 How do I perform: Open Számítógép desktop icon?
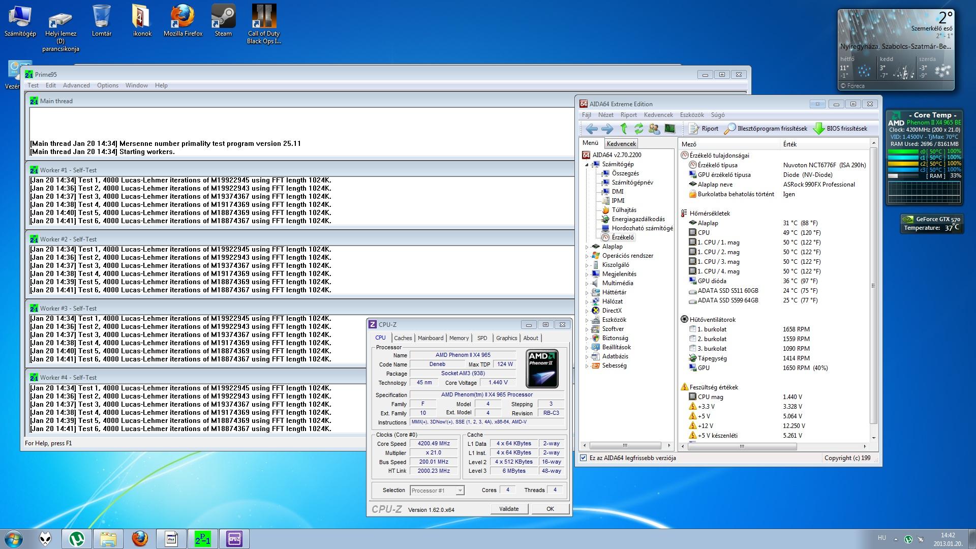tap(20, 21)
